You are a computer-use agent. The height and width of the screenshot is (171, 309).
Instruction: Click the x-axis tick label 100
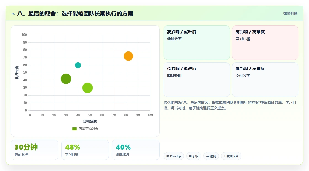point(150,115)
